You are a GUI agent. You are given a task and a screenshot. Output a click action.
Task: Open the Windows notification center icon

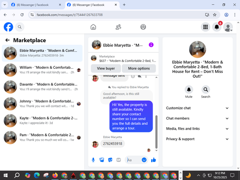point(232,175)
